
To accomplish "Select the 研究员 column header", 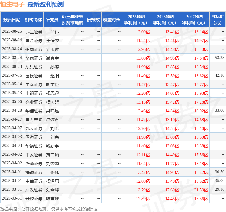I will [x=52, y=20].
